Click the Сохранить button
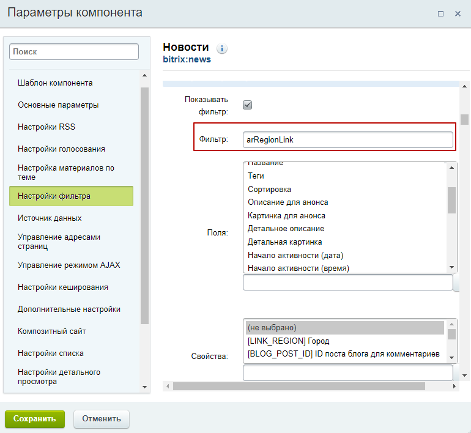The image size is (471, 433). point(35,419)
